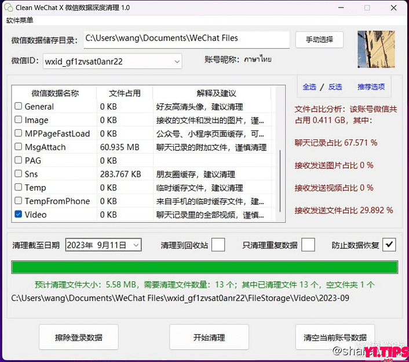Check the MsgAttach checkbox
The width and height of the screenshot is (409, 362).
pos(19,147)
